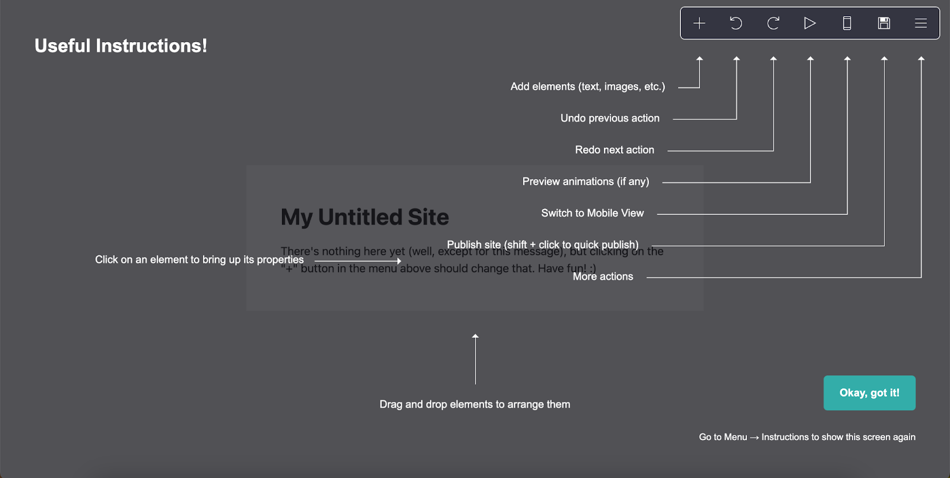The image size is (950, 478).
Task: Click the My Untitled Site heading
Action: 365,217
